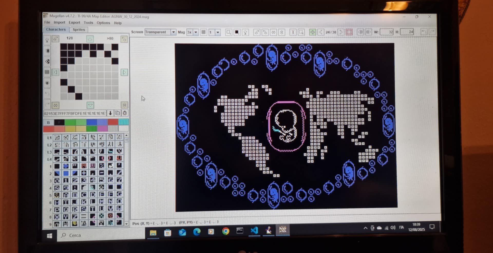The width and height of the screenshot is (493, 253).
Task: Select the text cursor tool in map toolbar
Action: (293, 32)
